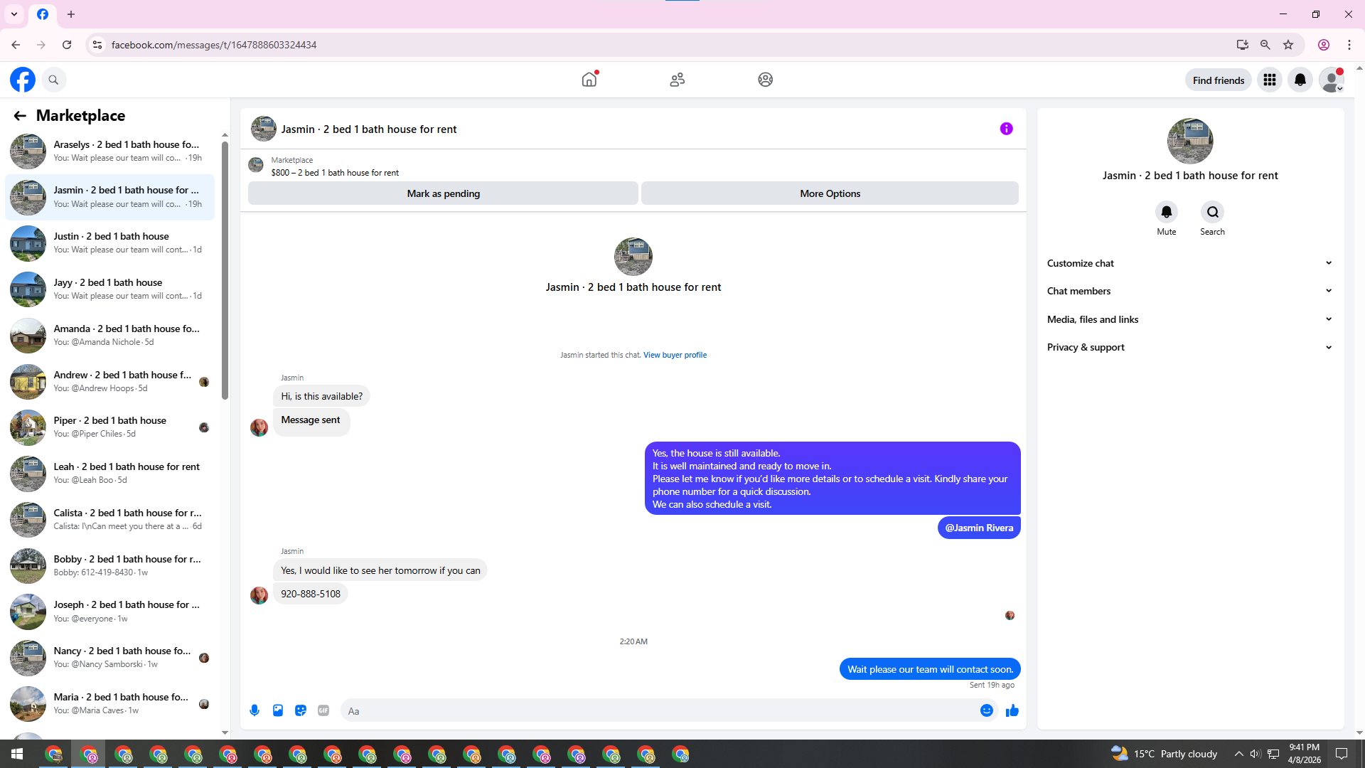Click the voice clip microphone icon

255,710
